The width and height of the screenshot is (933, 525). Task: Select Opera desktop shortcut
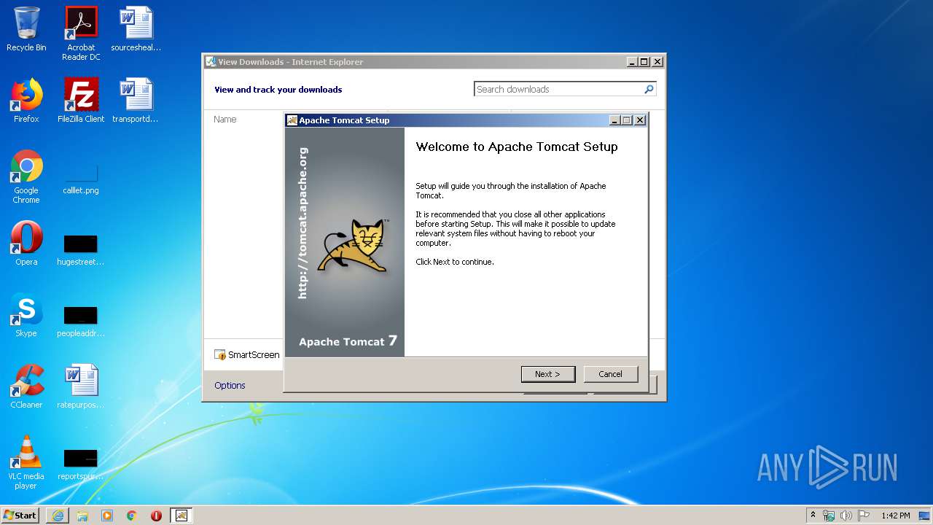[x=26, y=244]
